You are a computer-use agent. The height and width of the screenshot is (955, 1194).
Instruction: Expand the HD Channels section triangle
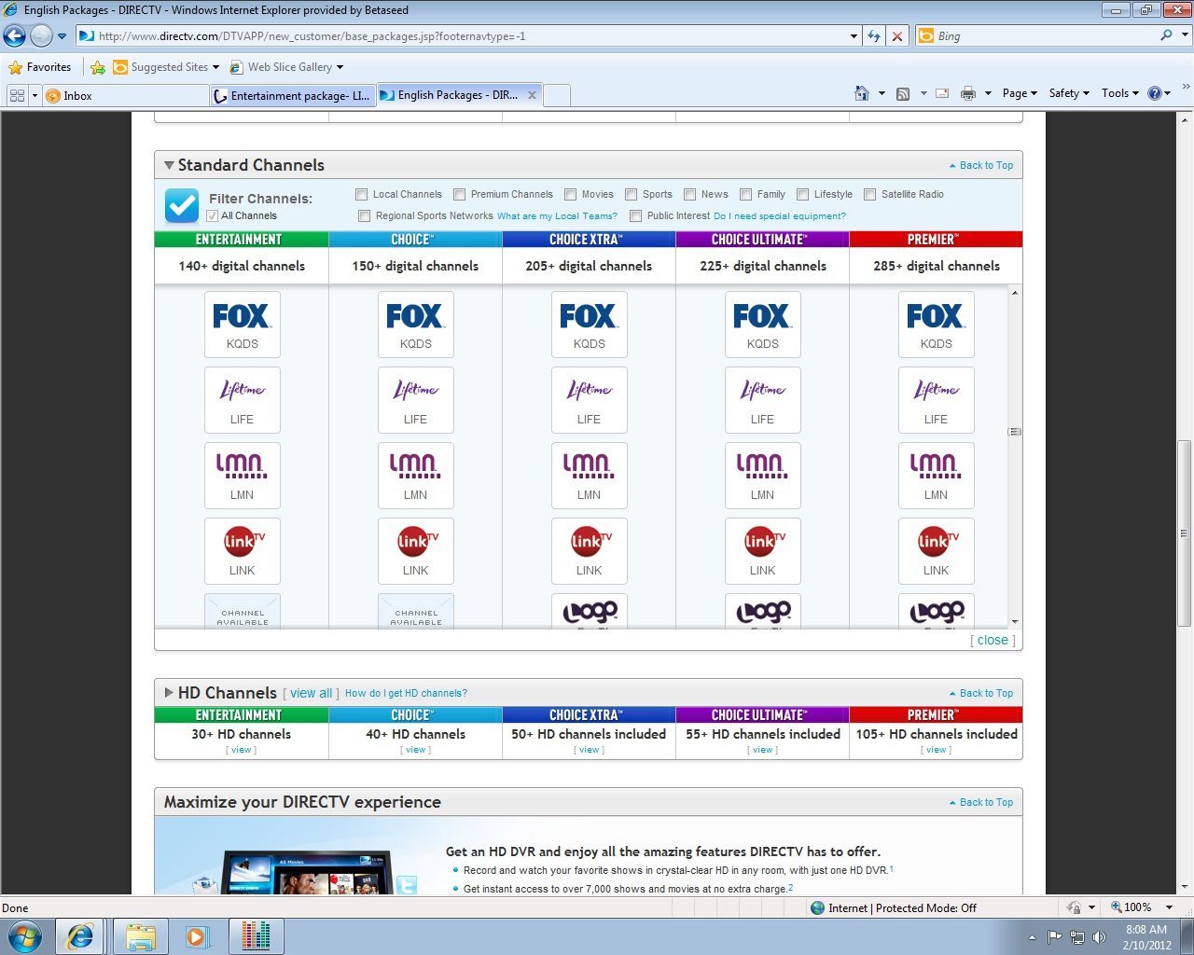169,693
